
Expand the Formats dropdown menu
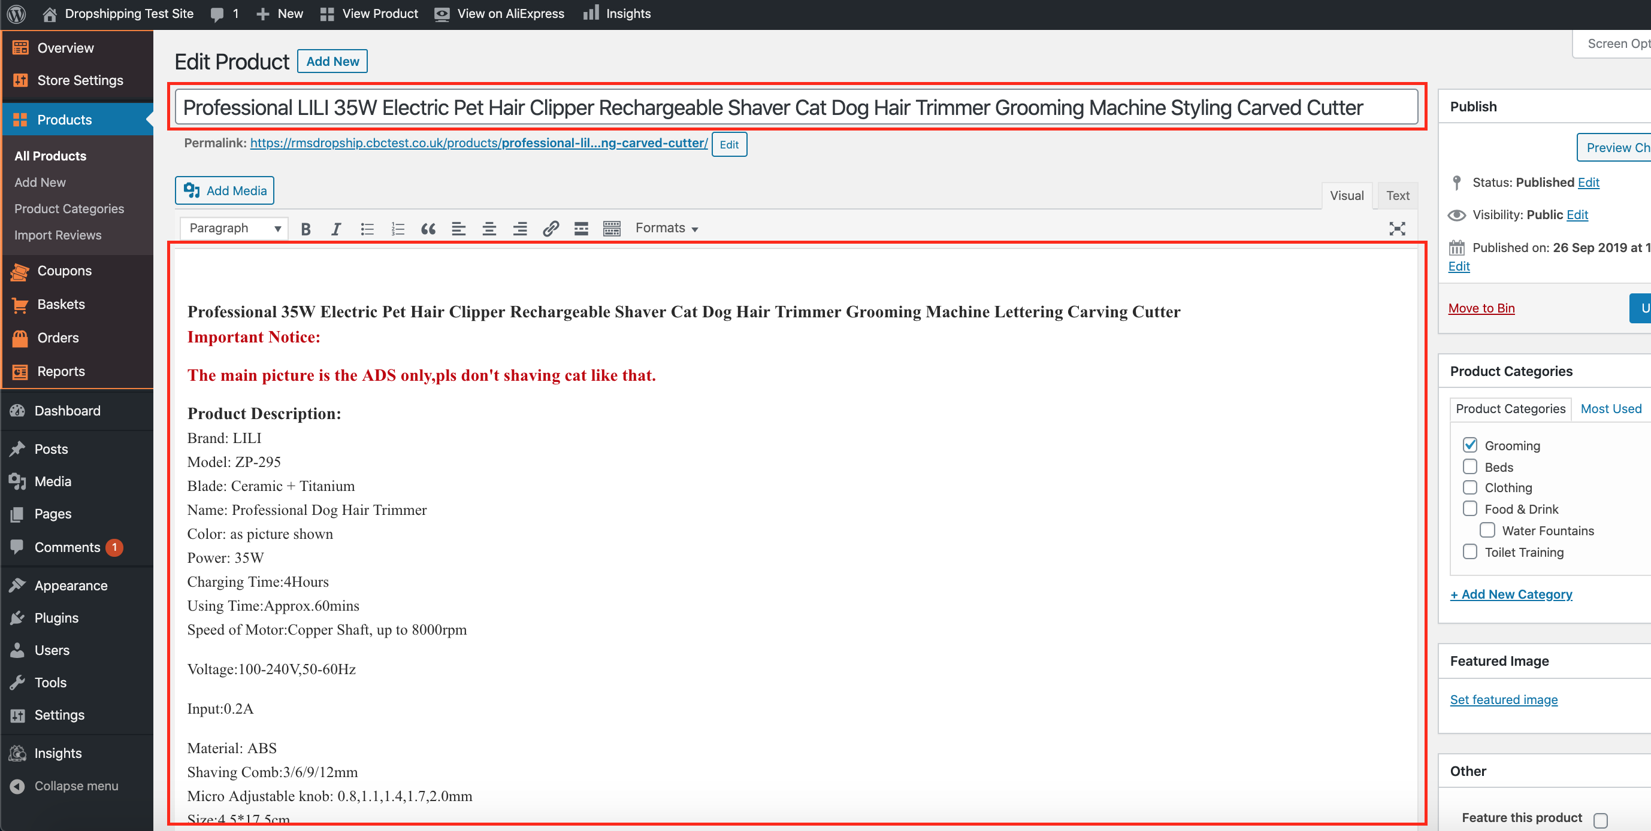click(x=667, y=229)
